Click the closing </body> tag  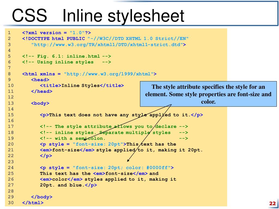[x=42, y=197]
